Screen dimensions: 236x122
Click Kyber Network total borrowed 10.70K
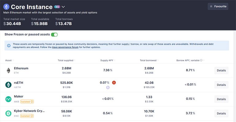tap(149, 112)
